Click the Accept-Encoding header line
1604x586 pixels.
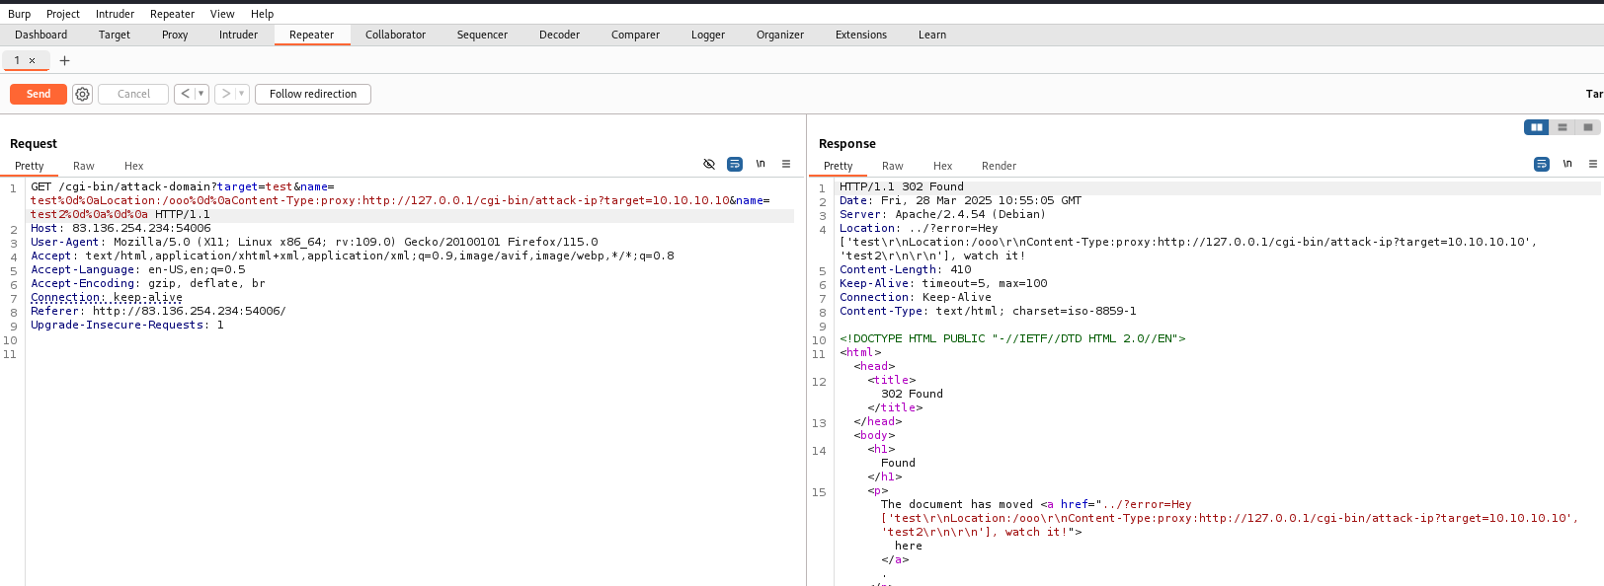click(148, 283)
